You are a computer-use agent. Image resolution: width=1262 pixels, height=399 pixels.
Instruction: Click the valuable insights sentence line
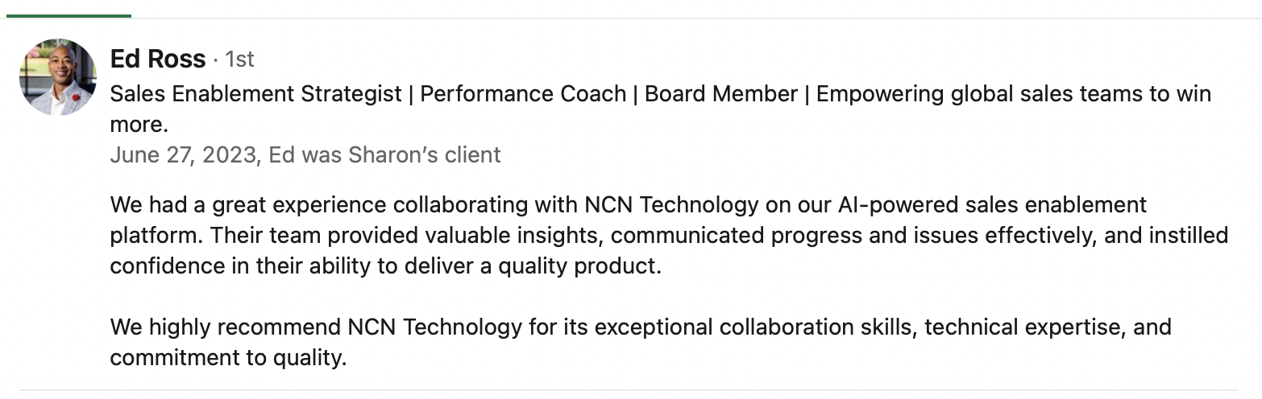(x=669, y=236)
